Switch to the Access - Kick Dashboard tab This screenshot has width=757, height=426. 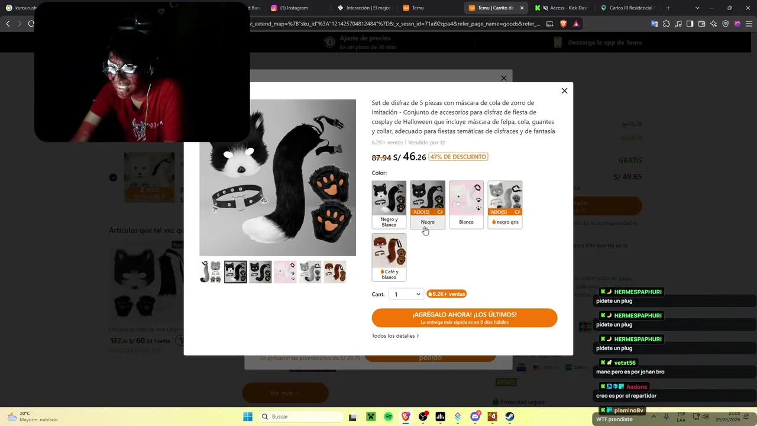point(562,8)
